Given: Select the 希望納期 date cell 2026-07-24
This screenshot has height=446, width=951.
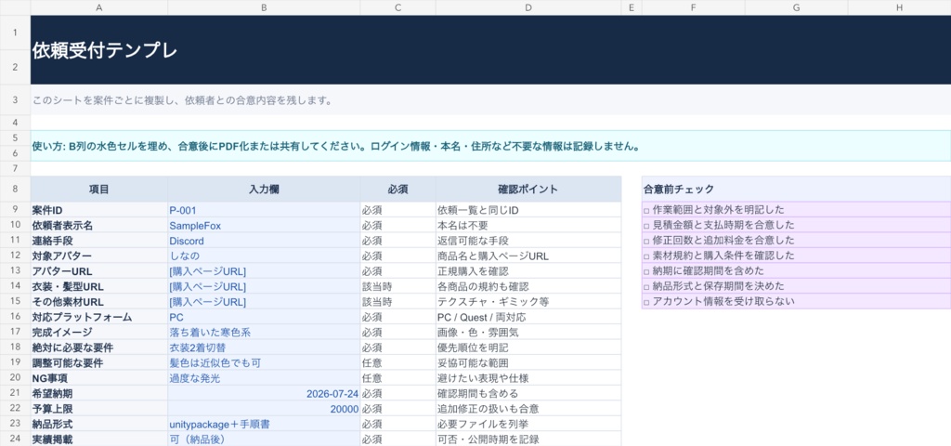Looking at the screenshot, I should pyautogui.click(x=264, y=394).
